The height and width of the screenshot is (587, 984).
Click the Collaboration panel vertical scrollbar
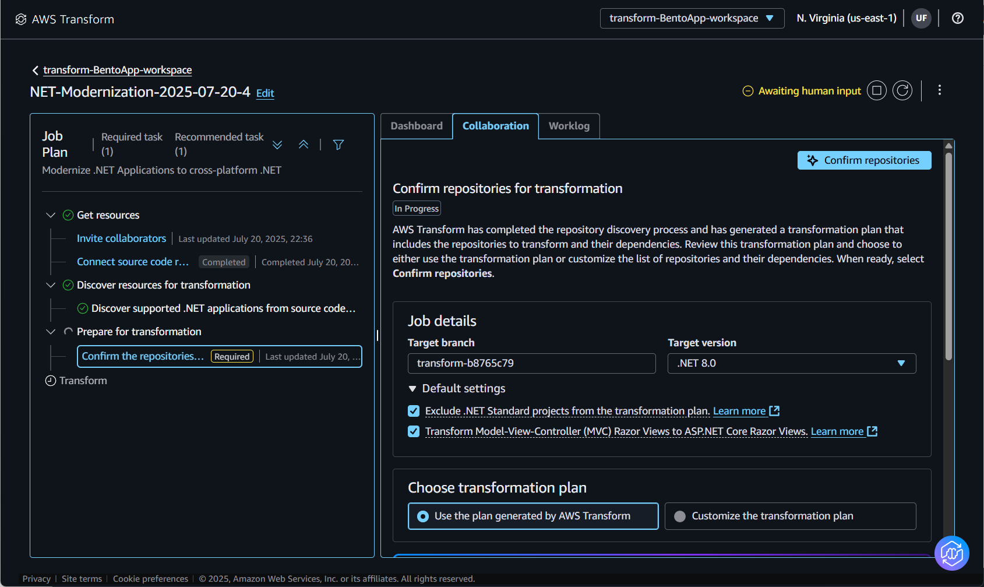(x=948, y=256)
